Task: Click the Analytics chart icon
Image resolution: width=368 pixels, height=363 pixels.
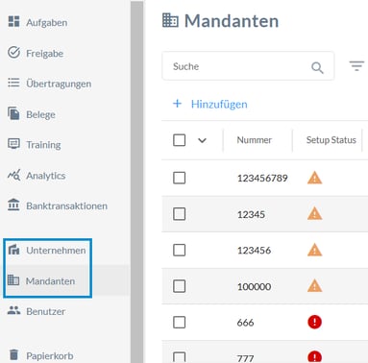Action: [x=13, y=175]
